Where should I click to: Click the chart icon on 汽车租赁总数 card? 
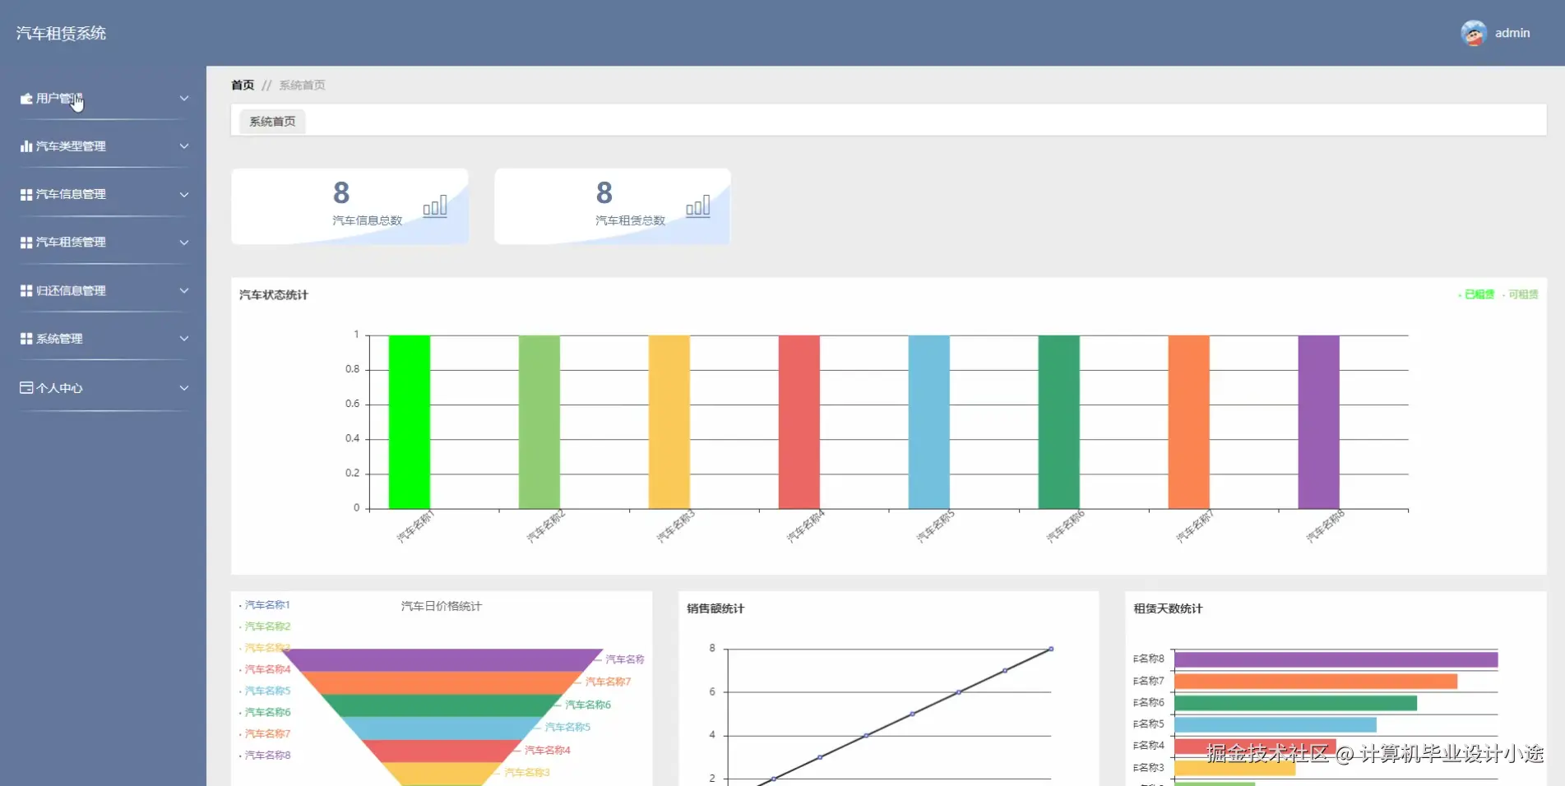(x=698, y=206)
